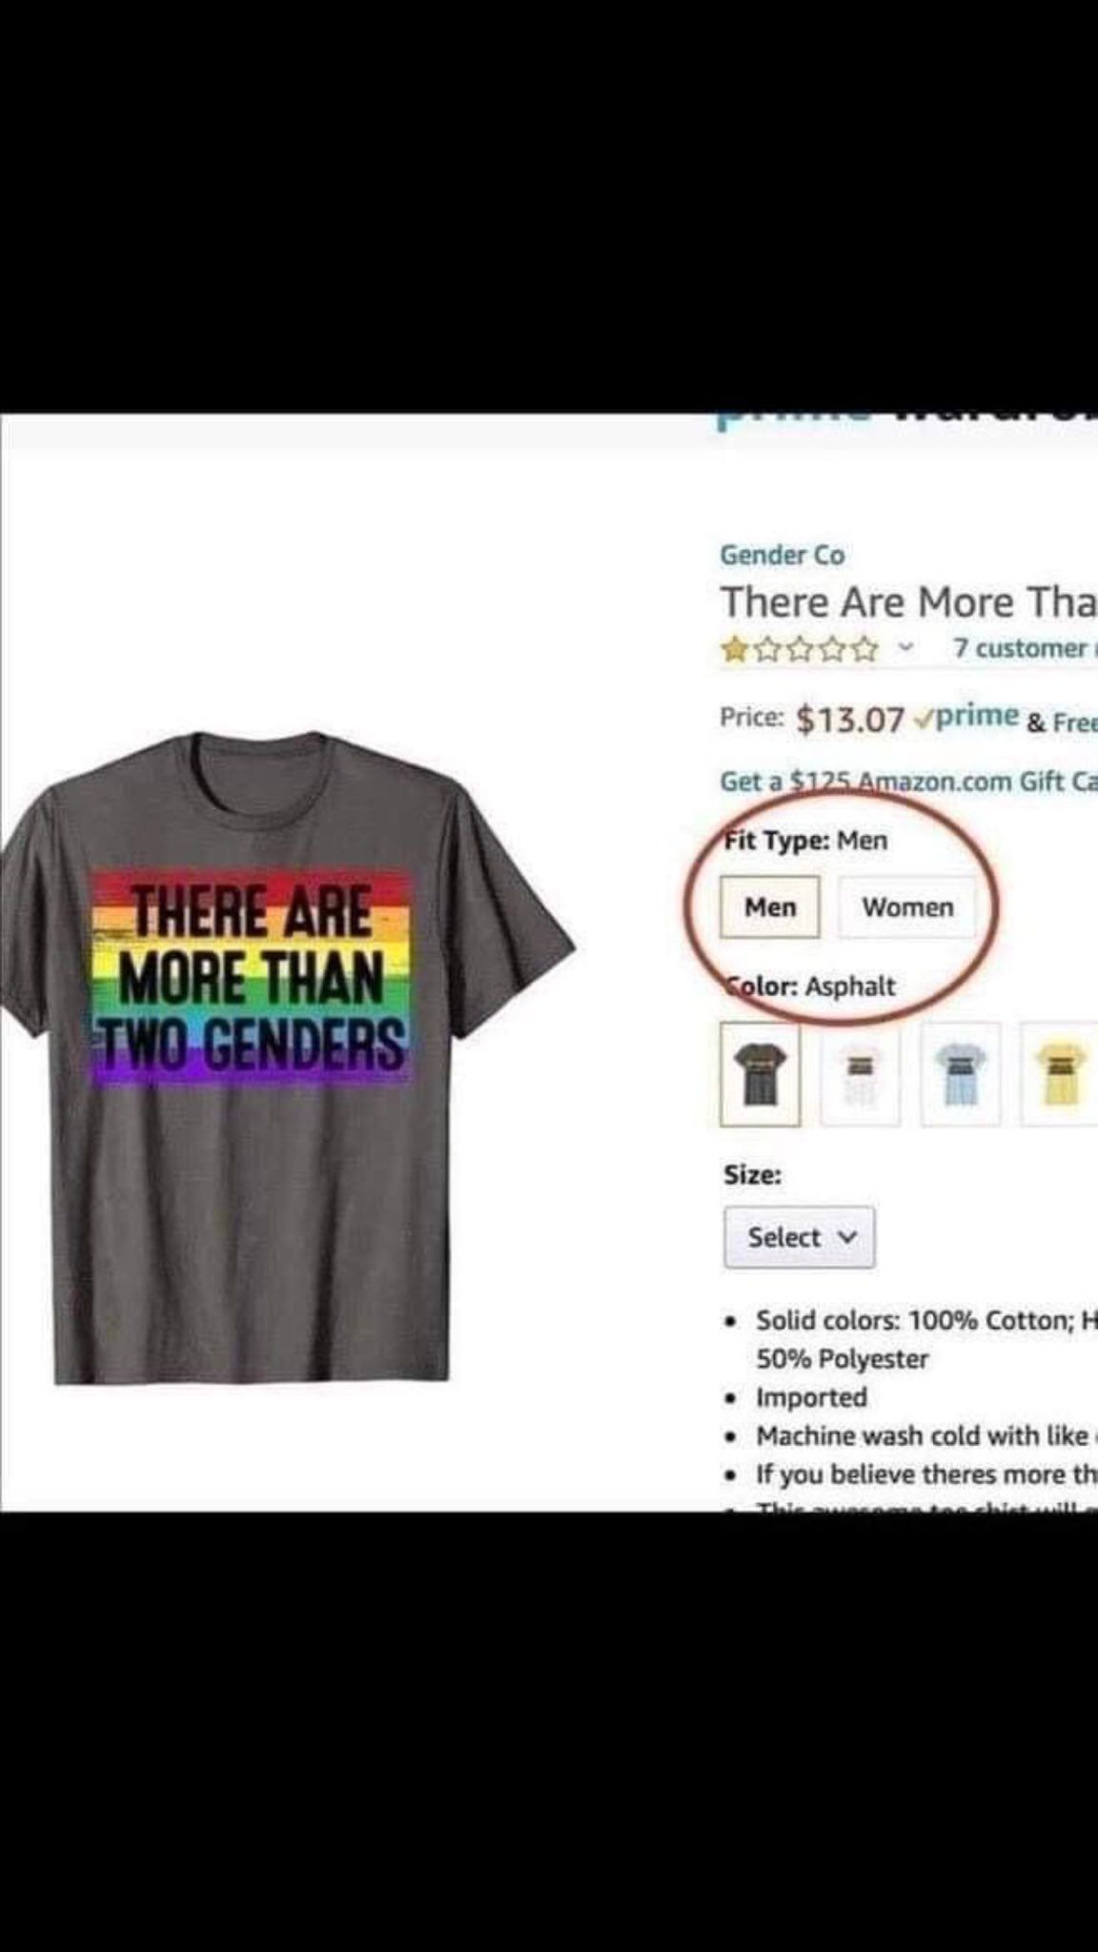Screen dimensions: 1098x1952
Task: Click the Color: Asphalt label
Action: 812,986
